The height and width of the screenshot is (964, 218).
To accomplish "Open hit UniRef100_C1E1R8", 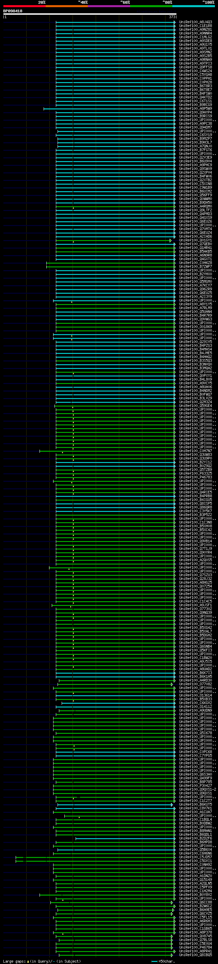I will click(x=196, y=26).
